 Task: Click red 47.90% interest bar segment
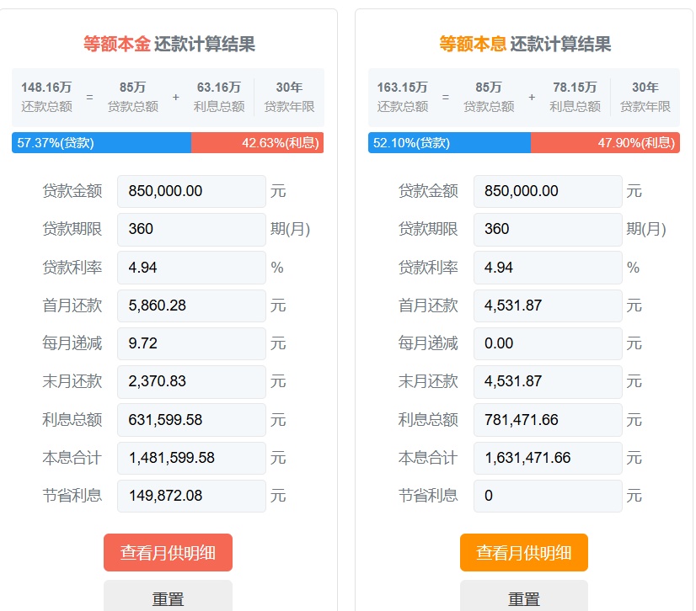coord(604,143)
